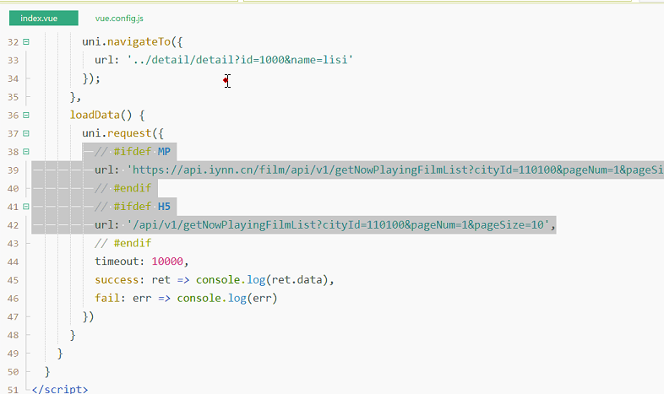664x394 pixels.
Task: Click ret.data inside console.log
Action: tap(297, 280)
